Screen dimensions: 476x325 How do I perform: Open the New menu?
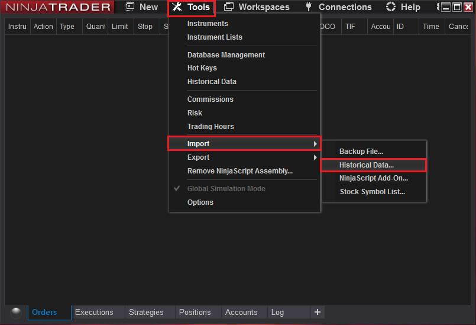(x=141, y=7)
